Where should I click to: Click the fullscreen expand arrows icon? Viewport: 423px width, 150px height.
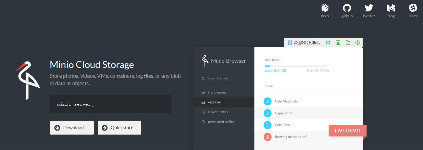coord(328,43)
